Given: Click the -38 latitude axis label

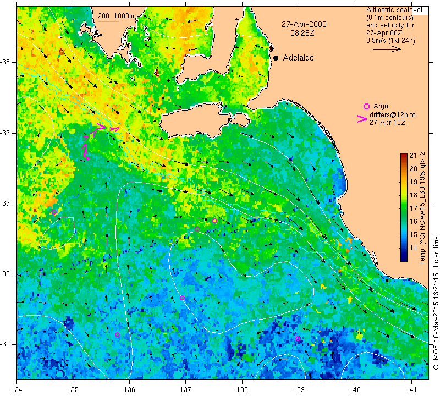Looking at the screenshot, I should (6, 274).
